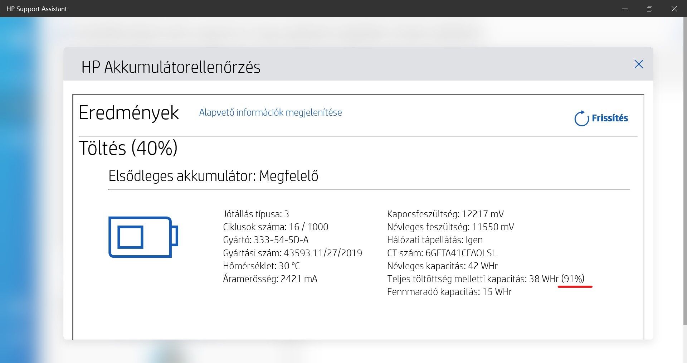Image resolution: width=687 pixels, height=363 pixels.
Task: Select the Töltés (40%) heading
Action: [128, 148]
